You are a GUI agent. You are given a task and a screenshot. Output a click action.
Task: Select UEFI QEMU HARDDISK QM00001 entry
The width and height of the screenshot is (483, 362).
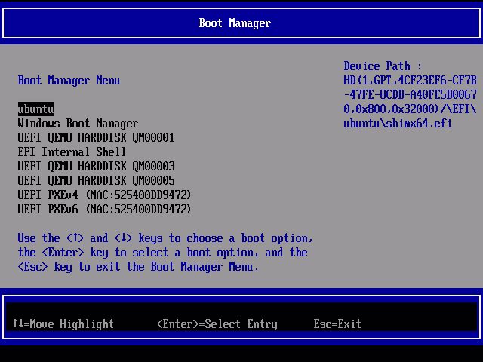point(96,137)
